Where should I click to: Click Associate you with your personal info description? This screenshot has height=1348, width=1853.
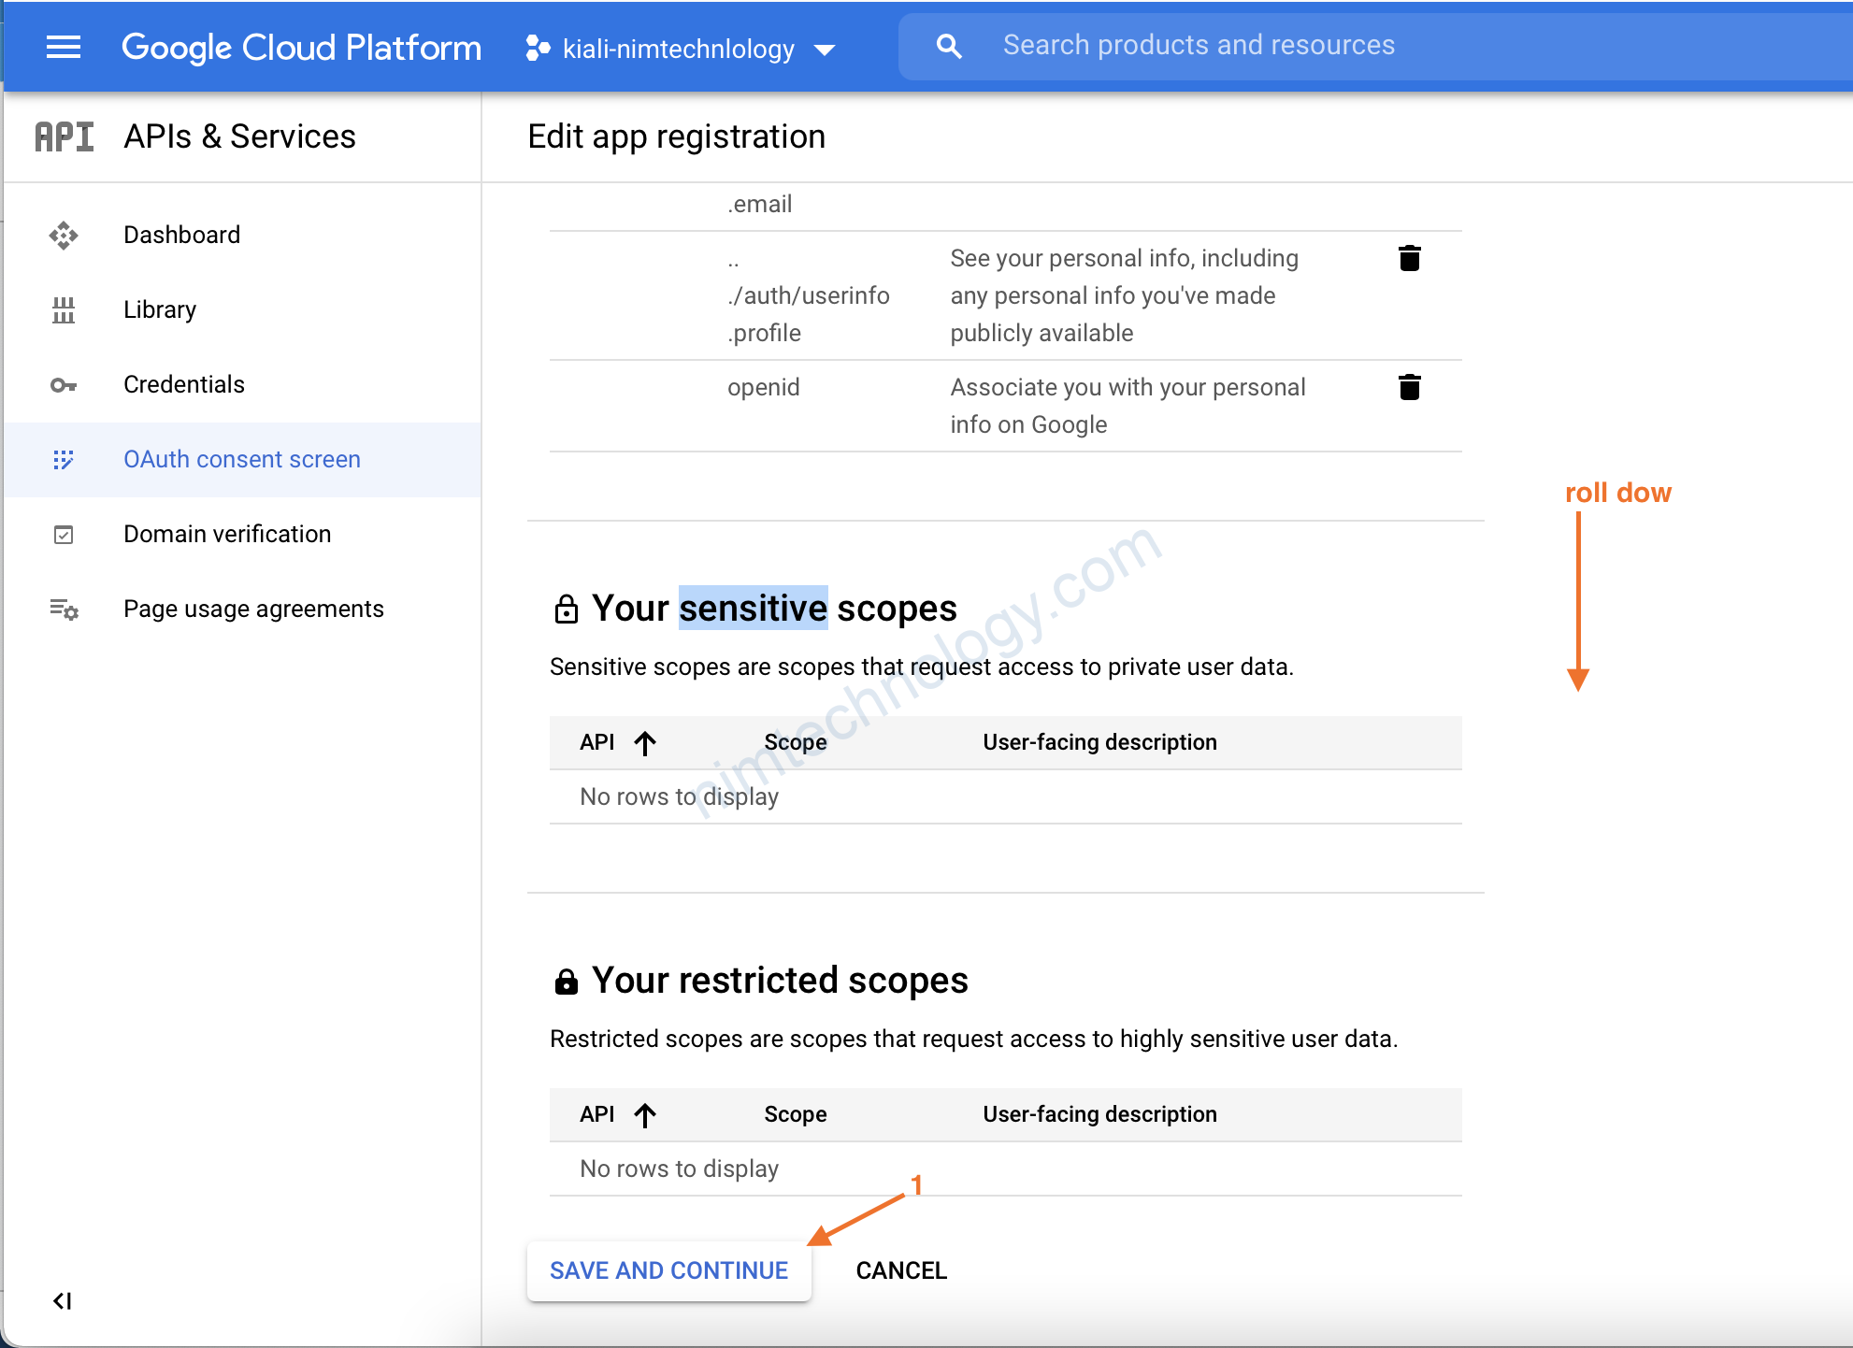pos(1128,406)
